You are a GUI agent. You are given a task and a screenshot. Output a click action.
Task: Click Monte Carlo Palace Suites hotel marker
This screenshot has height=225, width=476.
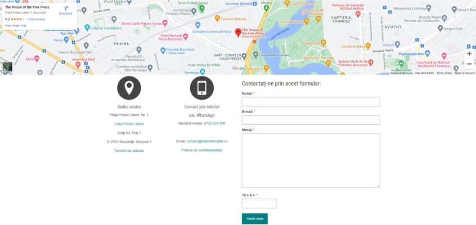coord(165,24)
